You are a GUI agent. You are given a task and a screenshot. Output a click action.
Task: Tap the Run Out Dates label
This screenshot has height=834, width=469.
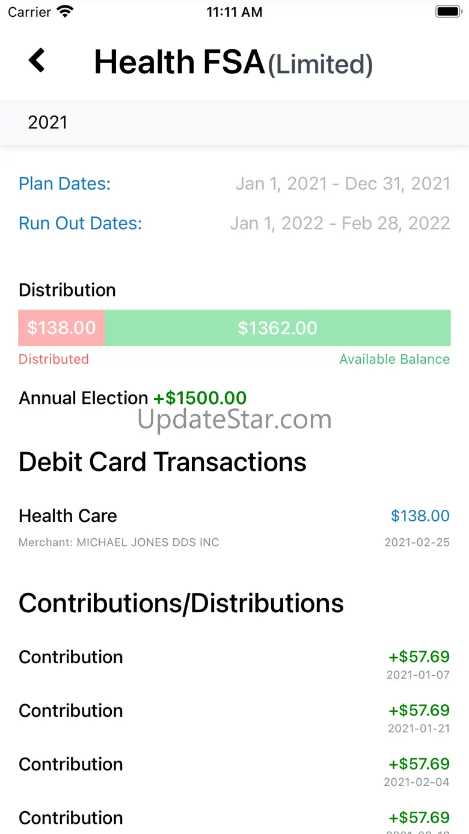[x=80, y=223]
